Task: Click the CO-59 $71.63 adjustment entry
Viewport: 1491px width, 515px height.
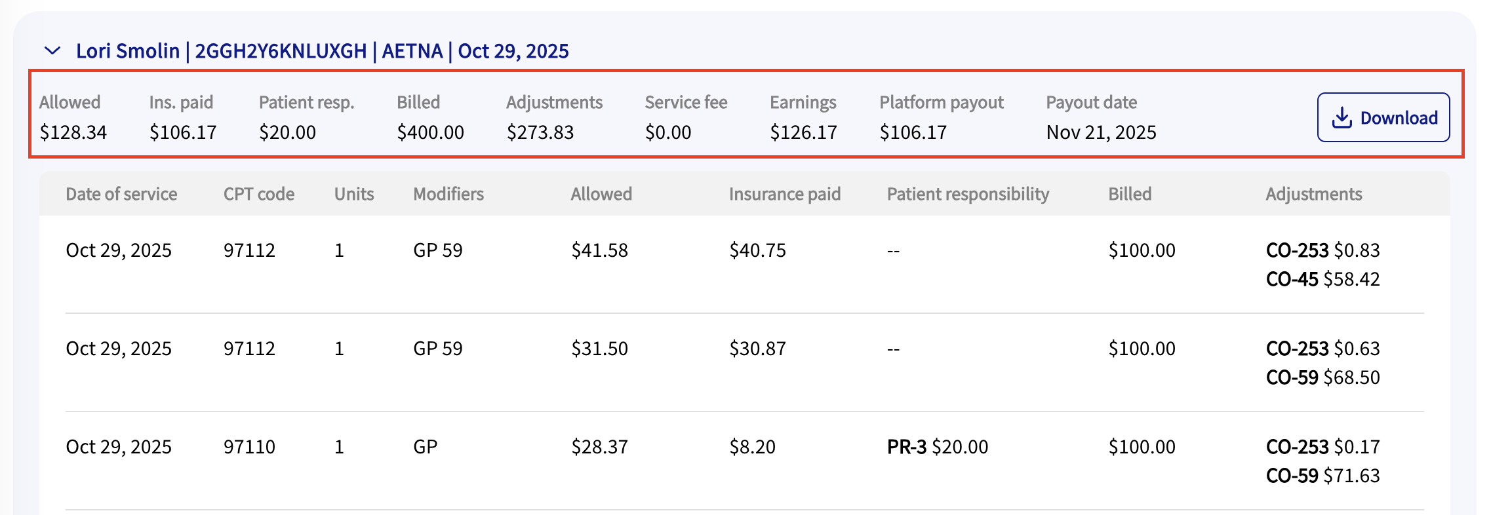Action: pyautogui.click(x=1322, y=476)
